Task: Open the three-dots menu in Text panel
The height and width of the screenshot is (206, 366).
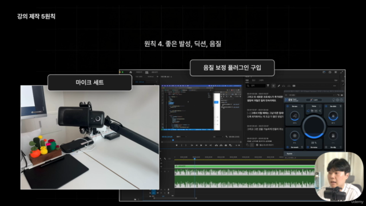Action: [x=335, y=86]
